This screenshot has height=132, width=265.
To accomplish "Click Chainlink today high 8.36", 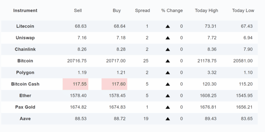I will tap(212, 49).
